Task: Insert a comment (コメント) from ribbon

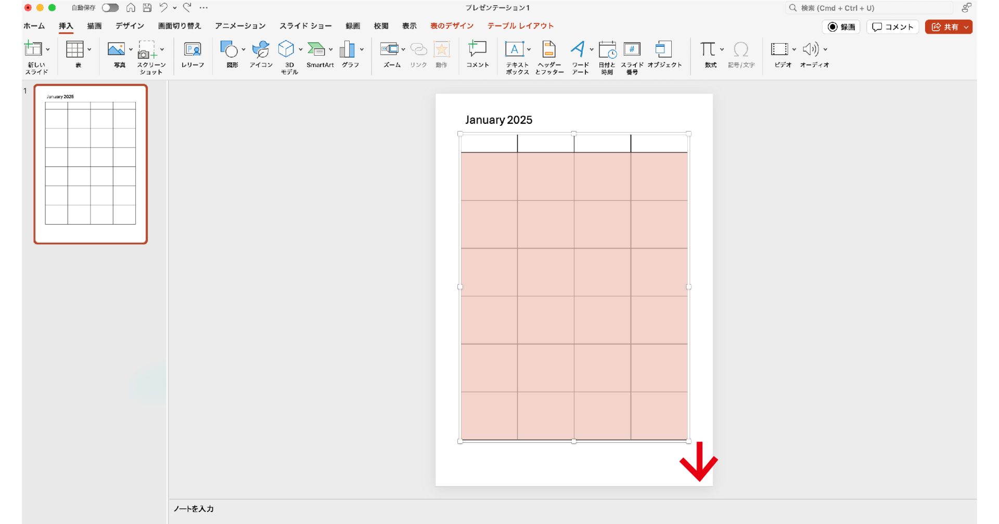Action: click(x=477, y=50)
